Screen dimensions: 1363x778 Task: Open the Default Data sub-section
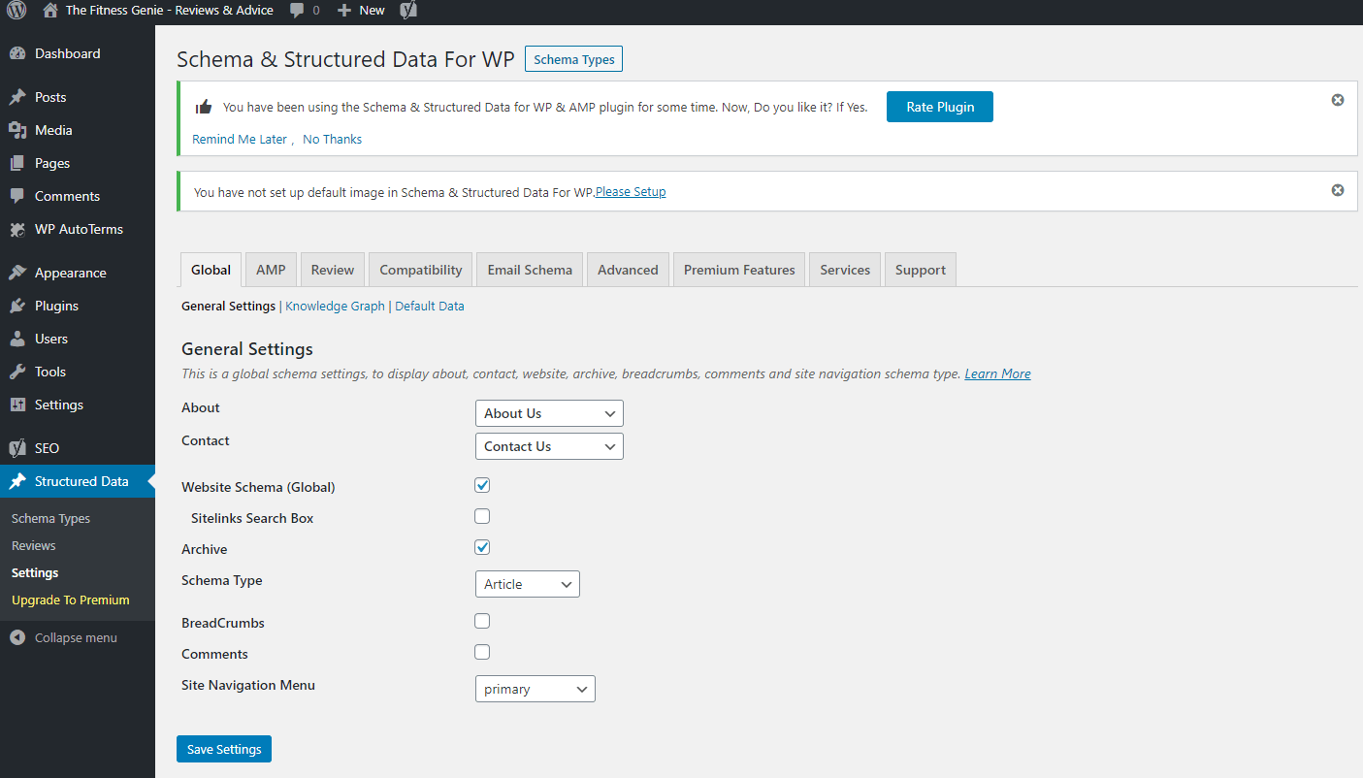click(430, 306)
